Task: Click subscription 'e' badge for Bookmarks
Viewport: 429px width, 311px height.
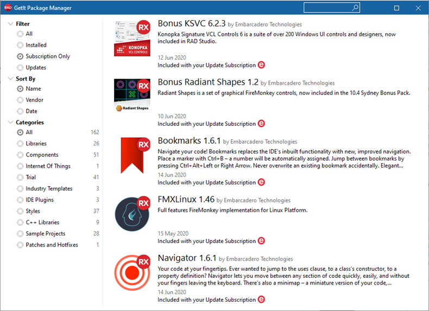Action: tap(261, 182)
